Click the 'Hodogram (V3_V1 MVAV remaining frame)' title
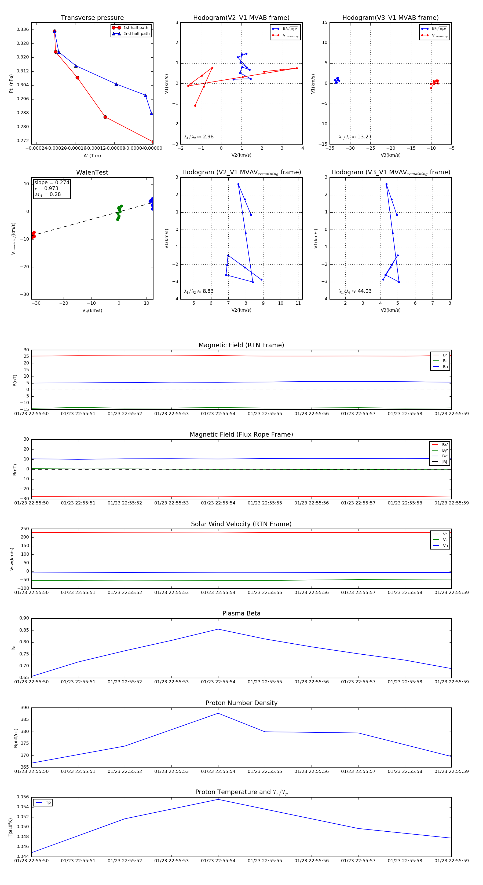The height and width of the screenshot is (885, 483). click(x=390, y=172)
